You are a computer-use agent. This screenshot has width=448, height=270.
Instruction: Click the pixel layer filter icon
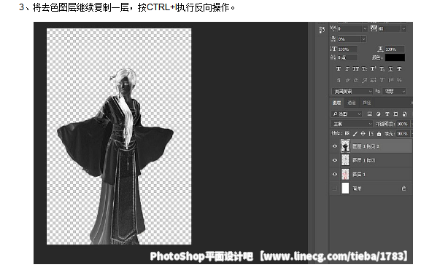coord(370,114)
